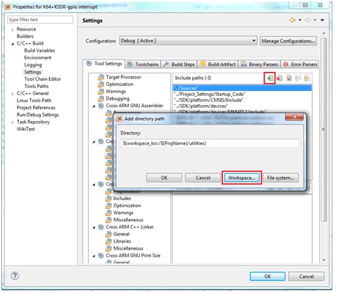The image size is (338, 293).
Task: Click the help question mark icon
Action: point(15,276)
